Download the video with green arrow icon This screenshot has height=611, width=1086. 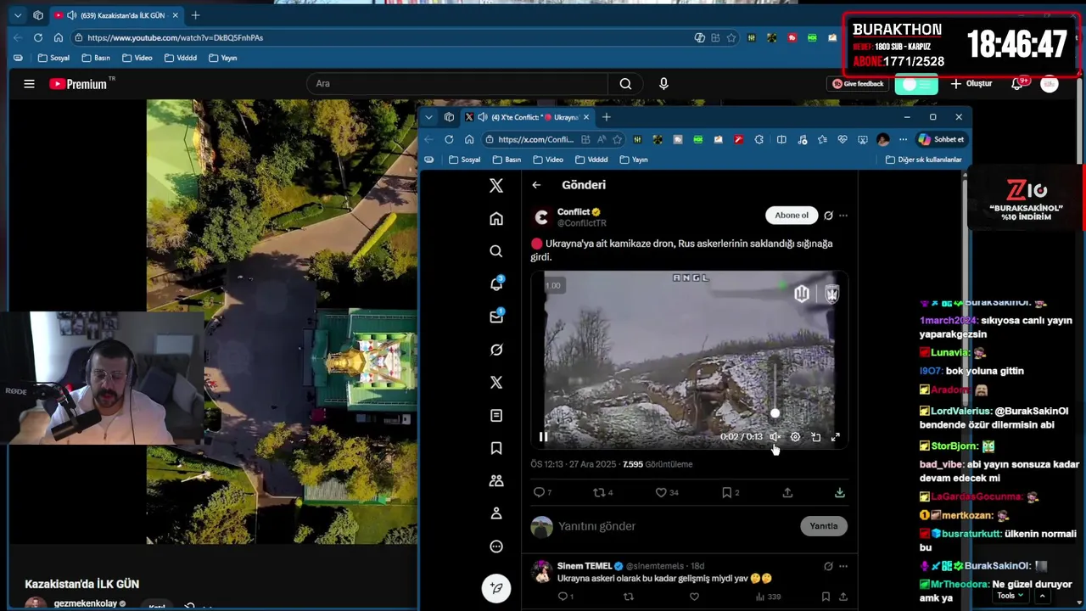[x=839, y=492]
